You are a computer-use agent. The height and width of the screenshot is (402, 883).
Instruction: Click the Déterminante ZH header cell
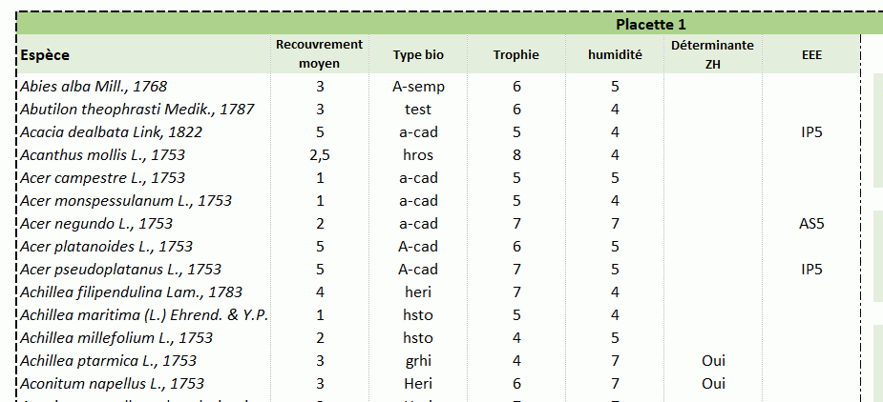[713, 54]
